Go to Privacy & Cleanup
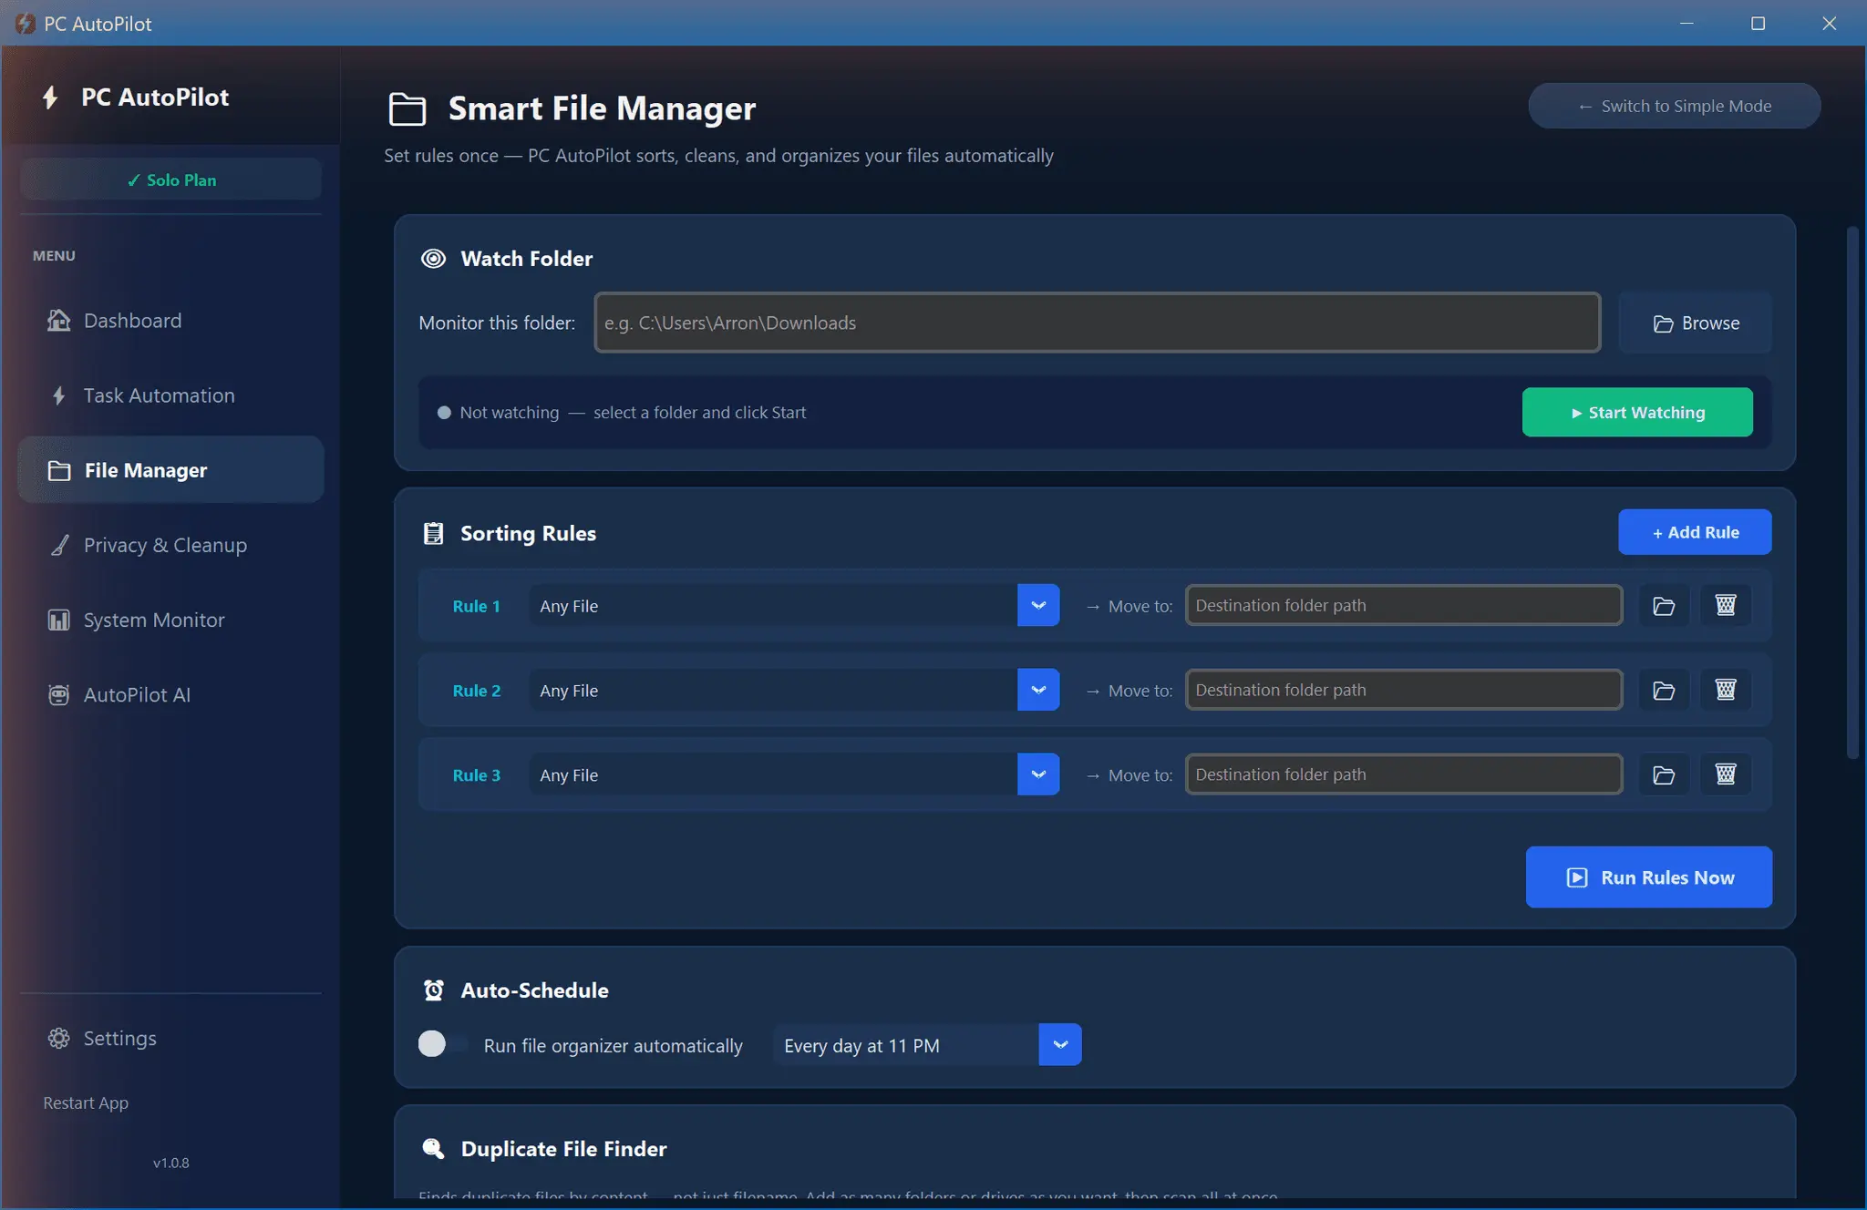The width and height of the screenshot is (1867, 1210). pyautogui.click(x=170, y=545)
